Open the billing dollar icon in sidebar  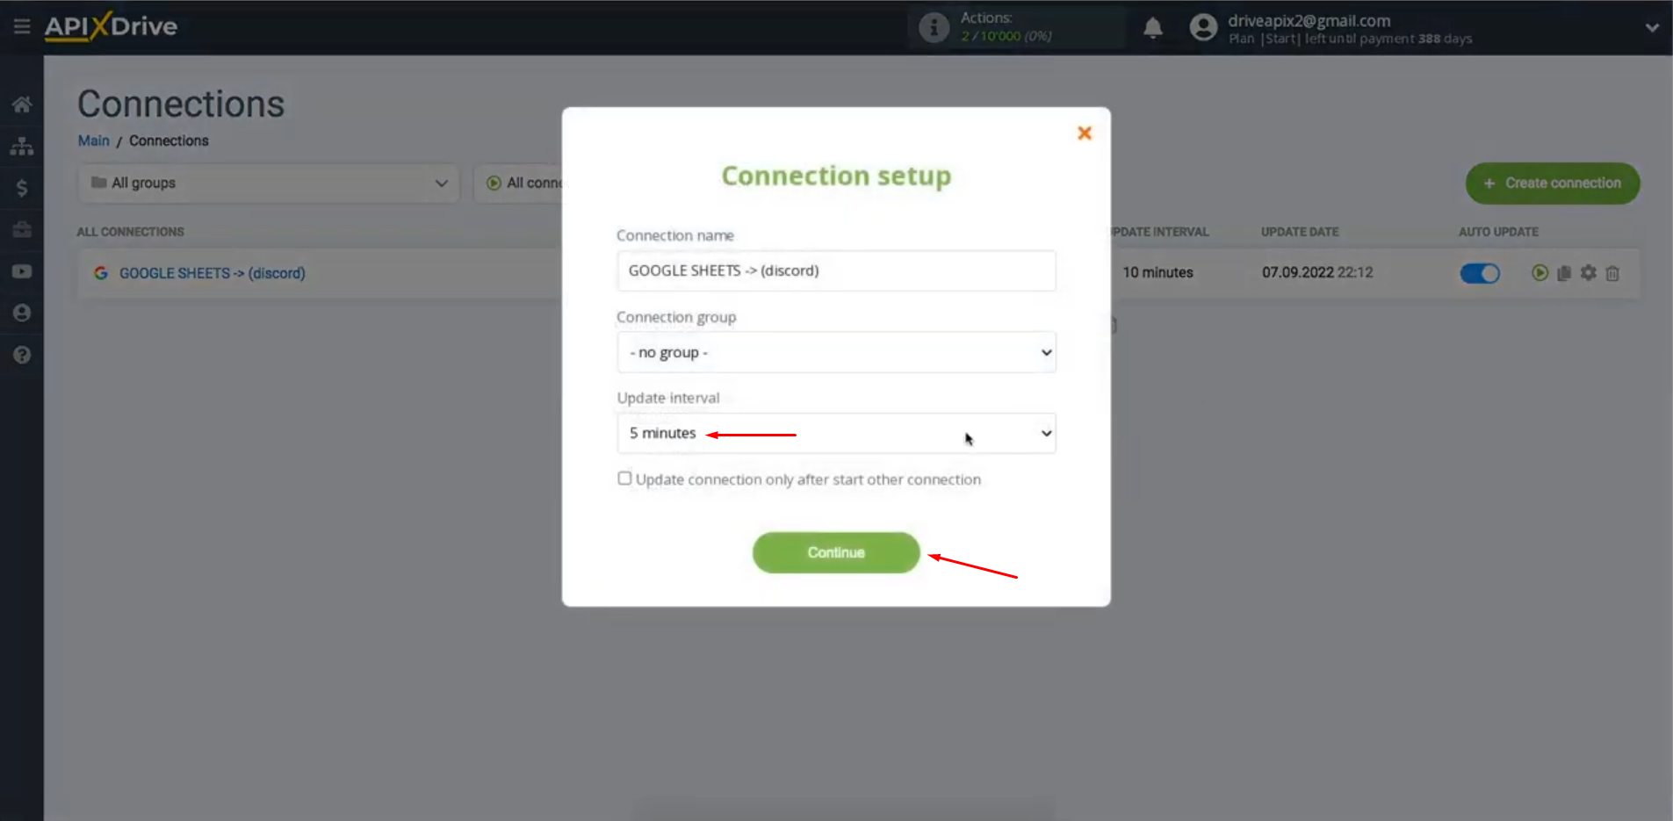(21, 187)
